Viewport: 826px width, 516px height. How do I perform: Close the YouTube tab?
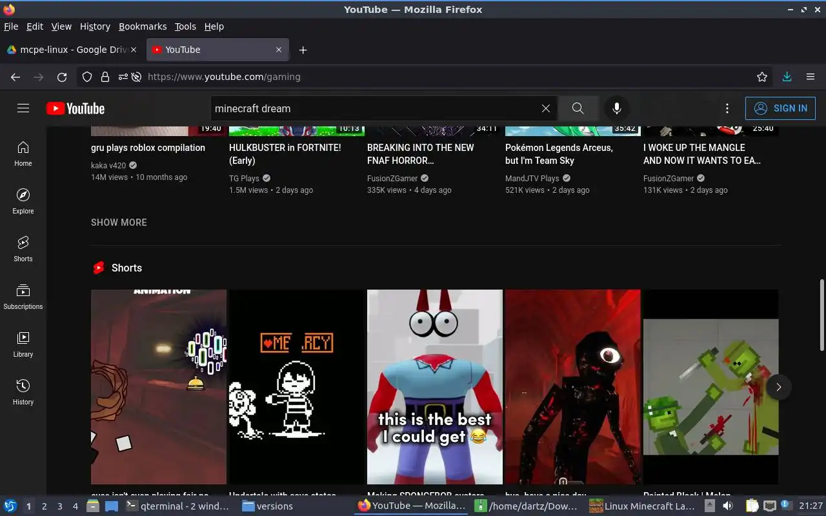point(279,50)
